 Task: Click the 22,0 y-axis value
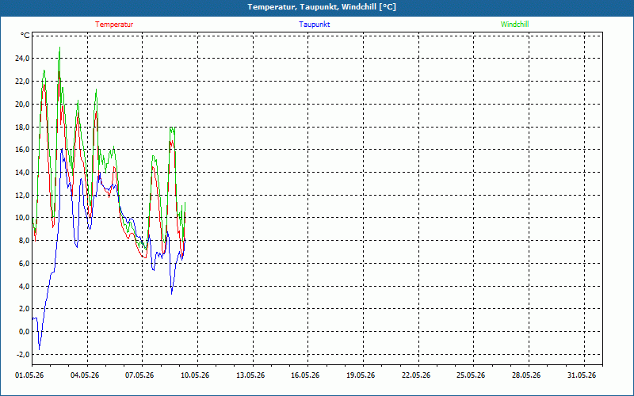(x=22, y=82)
